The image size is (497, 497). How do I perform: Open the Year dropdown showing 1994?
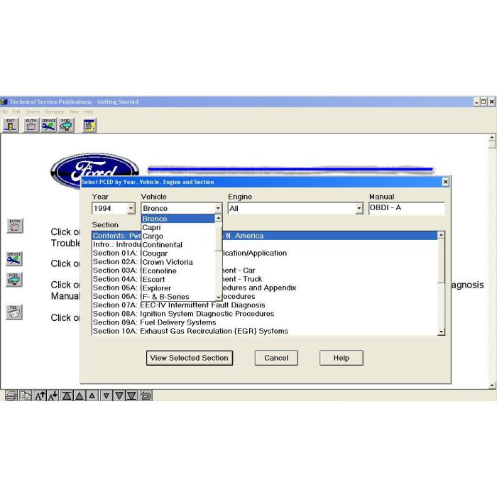131,209
